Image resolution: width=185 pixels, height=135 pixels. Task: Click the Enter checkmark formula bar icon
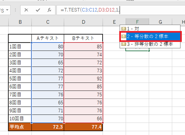click(x=38, y=10)
